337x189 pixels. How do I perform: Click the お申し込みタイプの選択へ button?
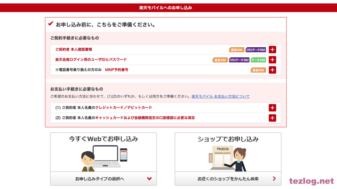[x=103, y=179]
